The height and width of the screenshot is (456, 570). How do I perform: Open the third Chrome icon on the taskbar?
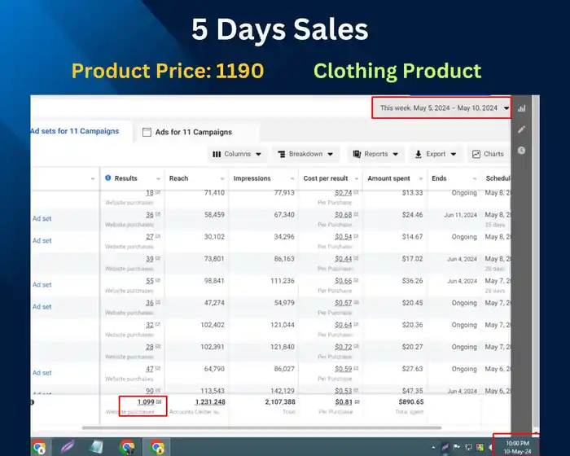pyautogui.click(x=127, y=447)
